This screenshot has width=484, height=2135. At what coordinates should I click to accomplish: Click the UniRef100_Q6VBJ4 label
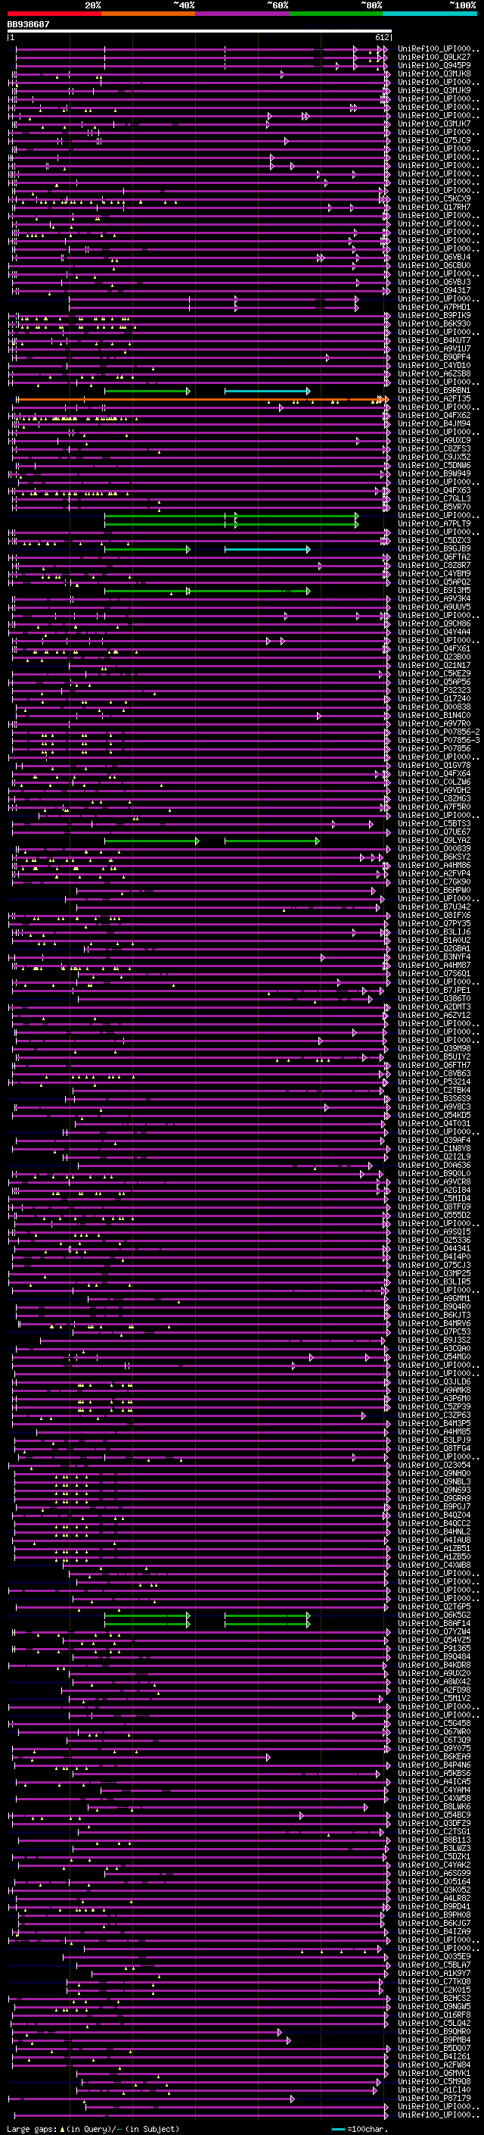pos(434,257)
